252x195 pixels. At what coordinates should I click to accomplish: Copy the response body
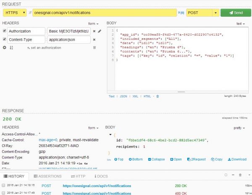pyautogui.click(x=217, y=159)
